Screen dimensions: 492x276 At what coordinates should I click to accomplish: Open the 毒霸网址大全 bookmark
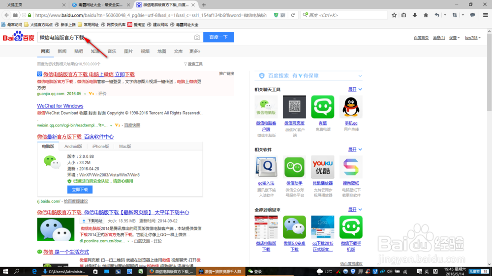[x=184, y=25]
